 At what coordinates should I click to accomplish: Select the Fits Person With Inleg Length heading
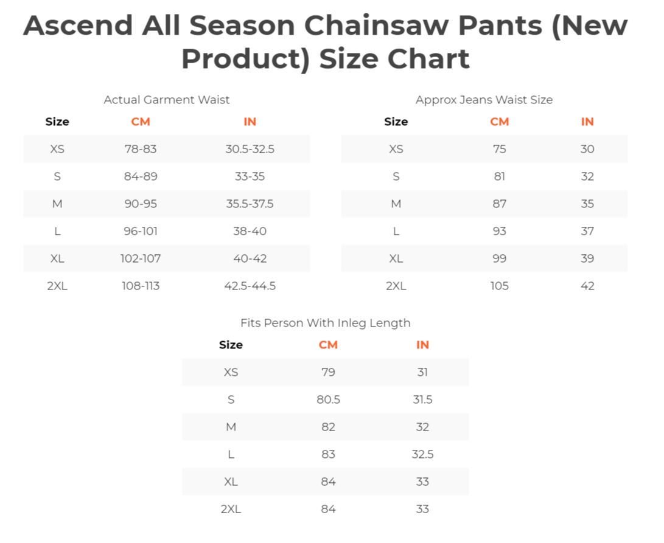pos(325,323)
